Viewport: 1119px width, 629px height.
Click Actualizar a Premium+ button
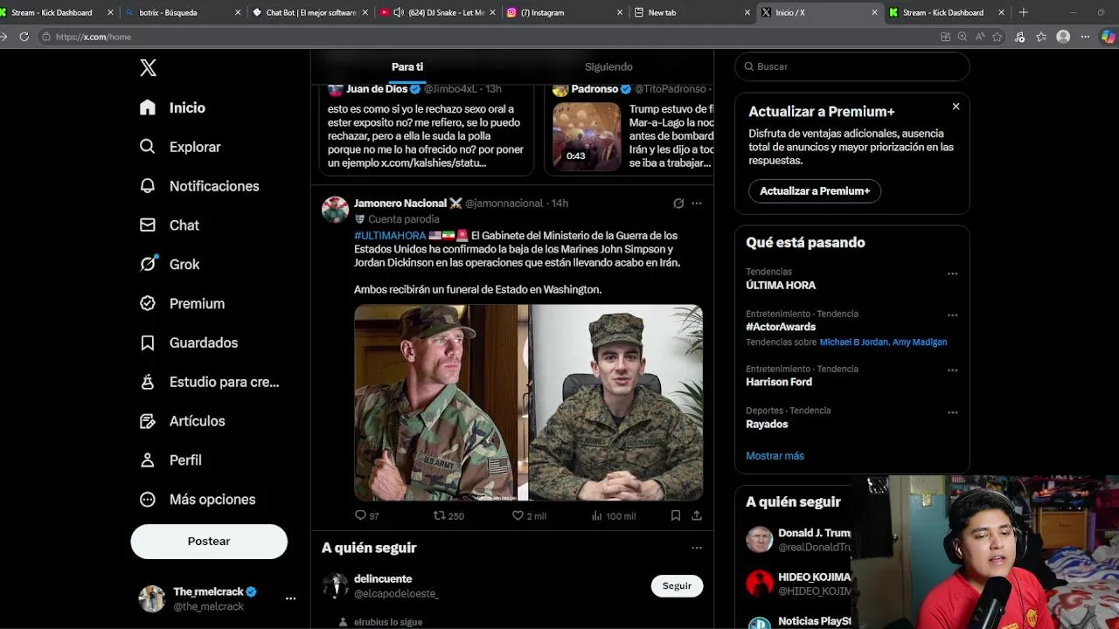[815, 190]
